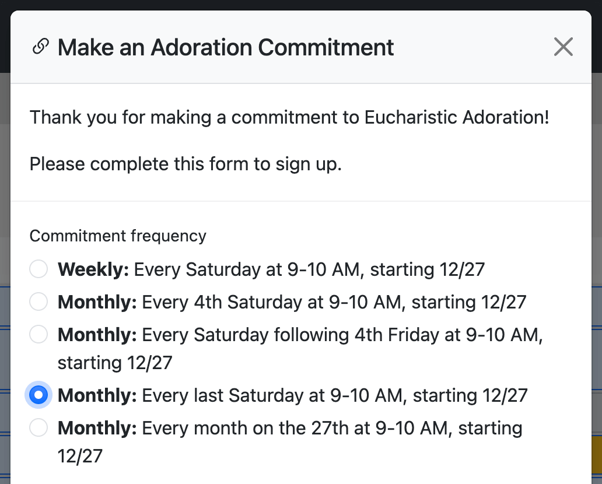Image resolution: width=602 pixels, height=484 pixels.
Task: Click the Commitment frequency section label
Action: tap(118, 236)
